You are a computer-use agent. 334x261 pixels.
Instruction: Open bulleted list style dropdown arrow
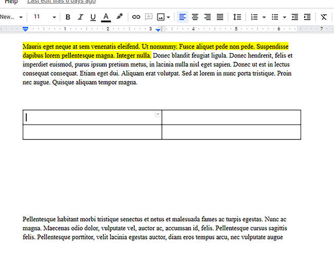coord(284,17)
